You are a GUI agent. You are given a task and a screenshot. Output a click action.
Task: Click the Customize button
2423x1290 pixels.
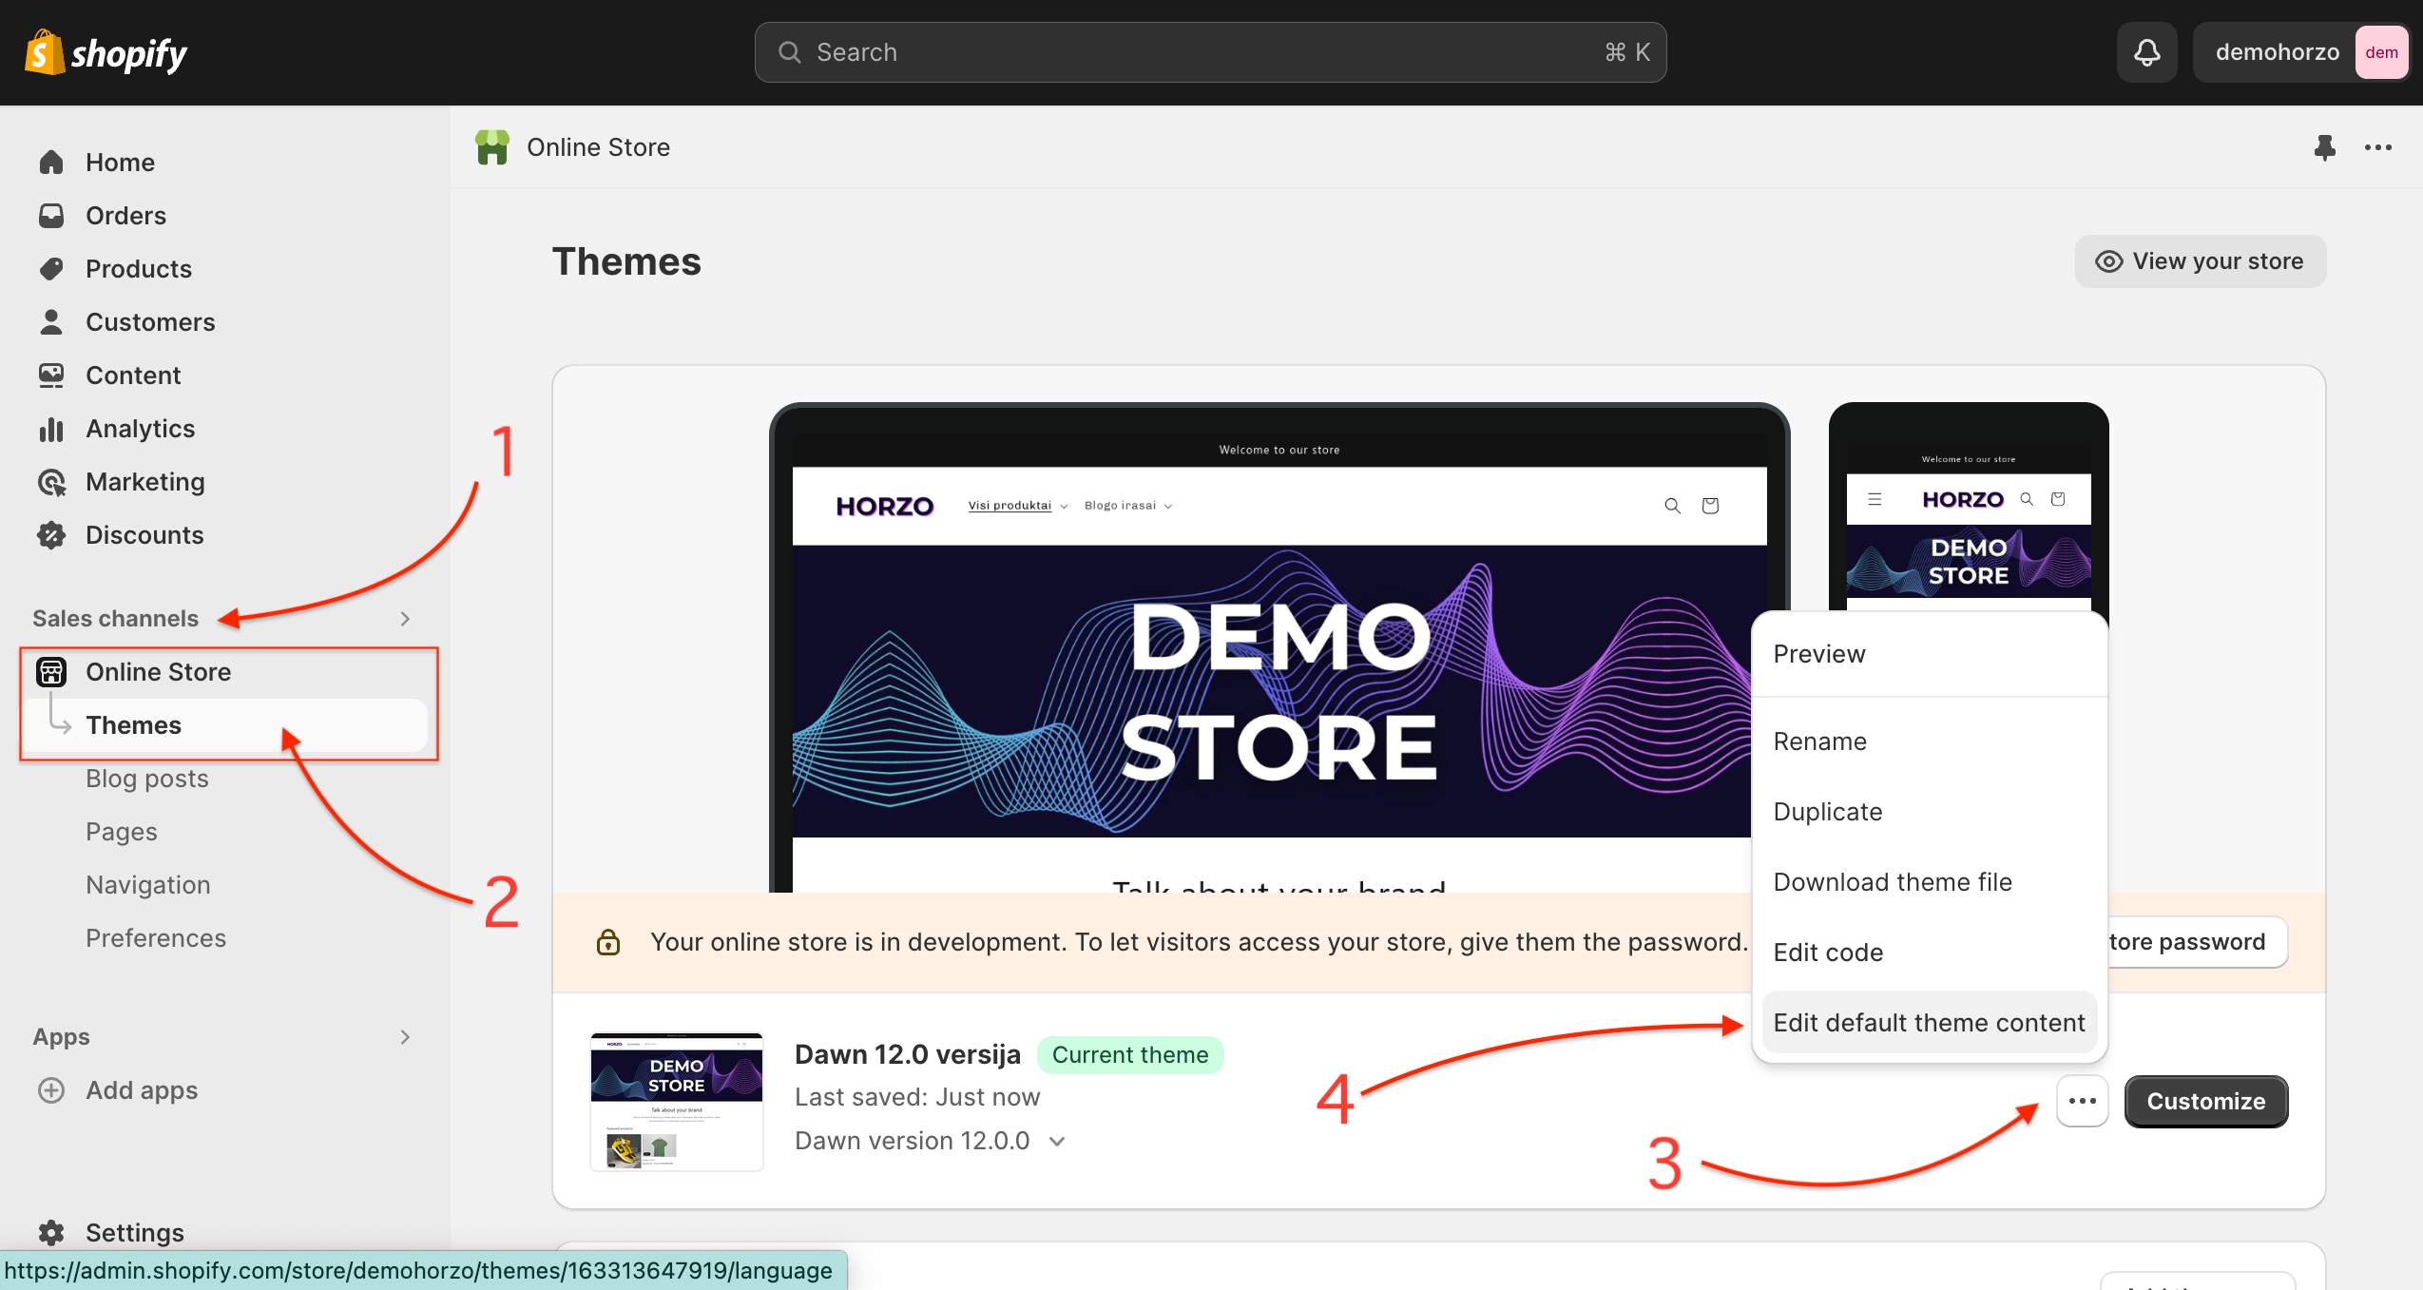2205,1101
